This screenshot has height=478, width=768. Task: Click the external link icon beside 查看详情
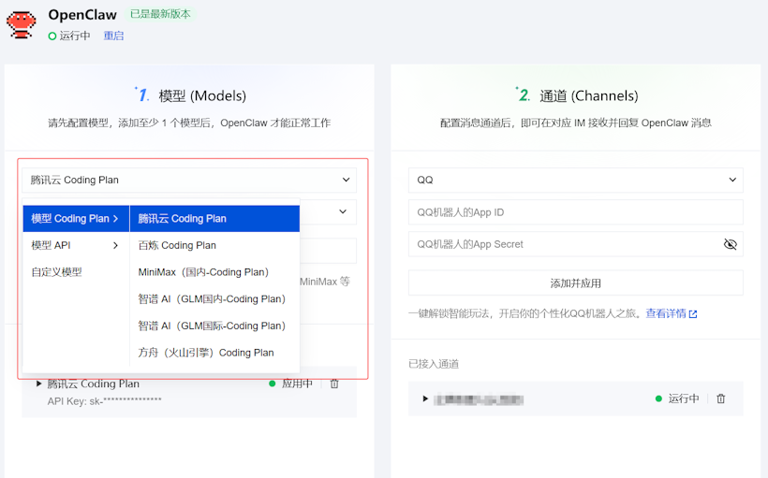693,314
